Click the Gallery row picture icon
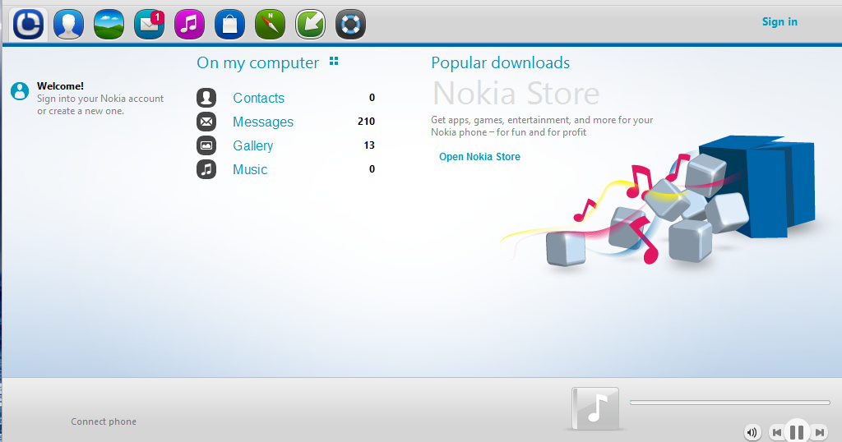The image size is (842, 442). [x=206, y=145]
